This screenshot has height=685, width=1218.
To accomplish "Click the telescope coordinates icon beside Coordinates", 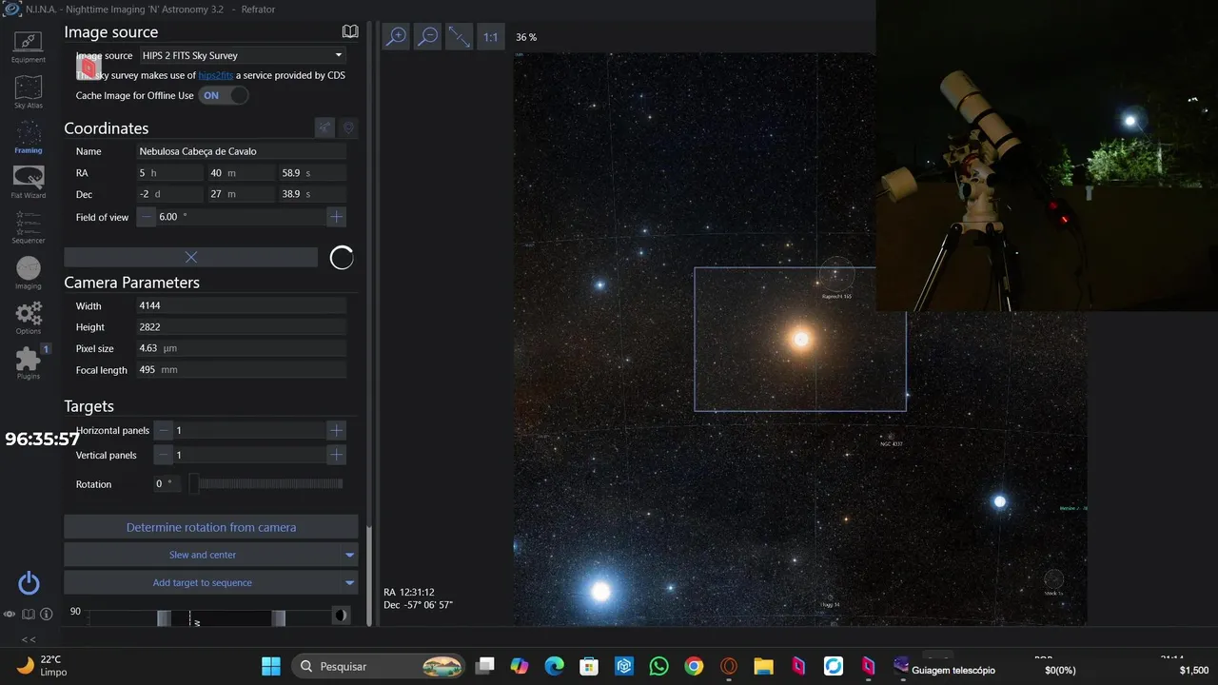I will (324, 127).
